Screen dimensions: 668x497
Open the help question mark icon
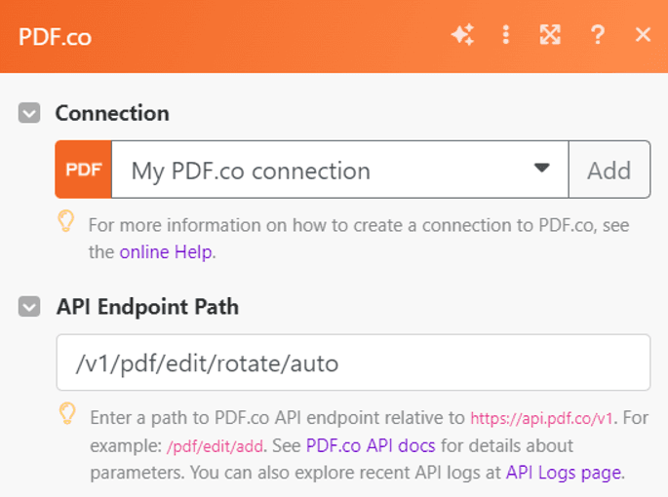598,35
